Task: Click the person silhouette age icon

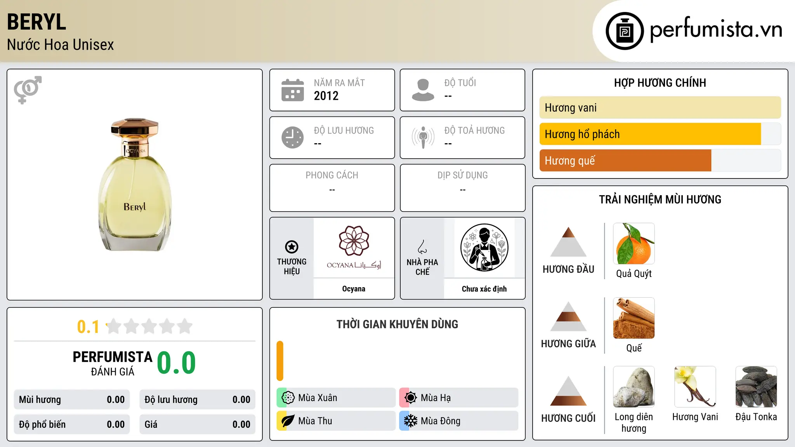Action: click(x=423, y=90)
